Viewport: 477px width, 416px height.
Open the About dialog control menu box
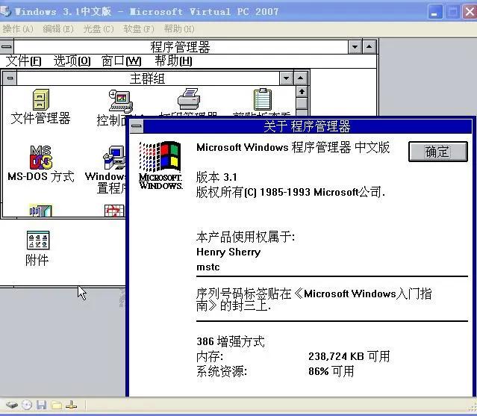pyautogui.click(x=137, y=125)
